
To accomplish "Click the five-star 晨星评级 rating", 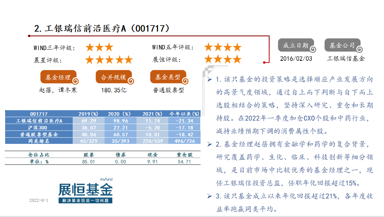I will tap(109, 60).
